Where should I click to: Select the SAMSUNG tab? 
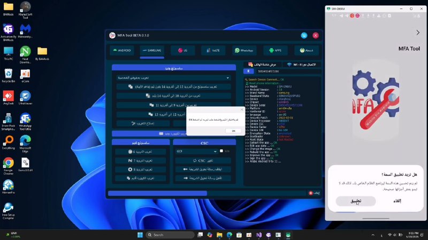[152, 50]
